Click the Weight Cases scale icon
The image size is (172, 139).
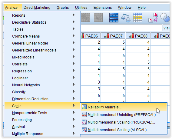[x=126, y=18]
